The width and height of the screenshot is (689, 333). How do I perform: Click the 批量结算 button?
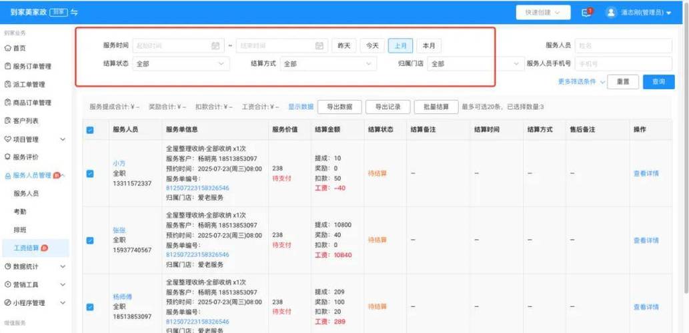[436, 107]
